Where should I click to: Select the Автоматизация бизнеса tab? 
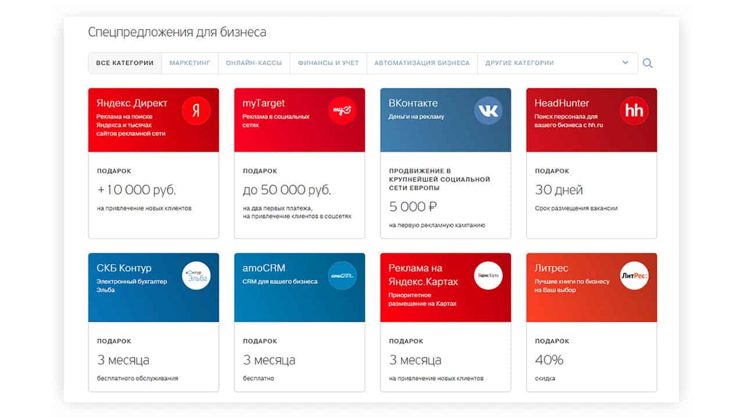pos(422,63)
